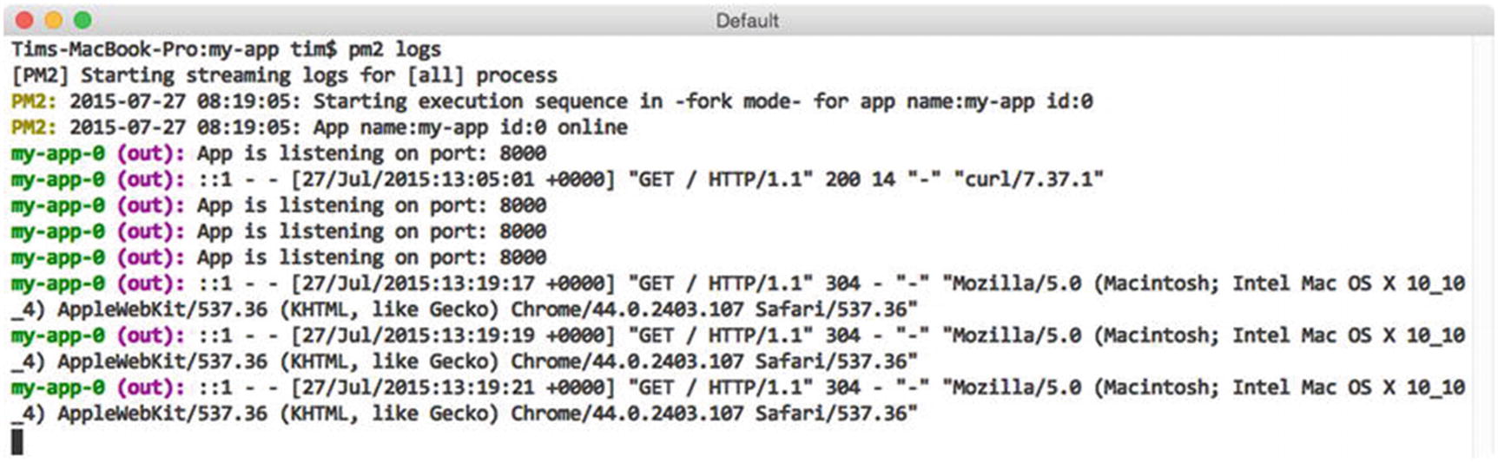Click the terminal block cursor

click(17, 441)
